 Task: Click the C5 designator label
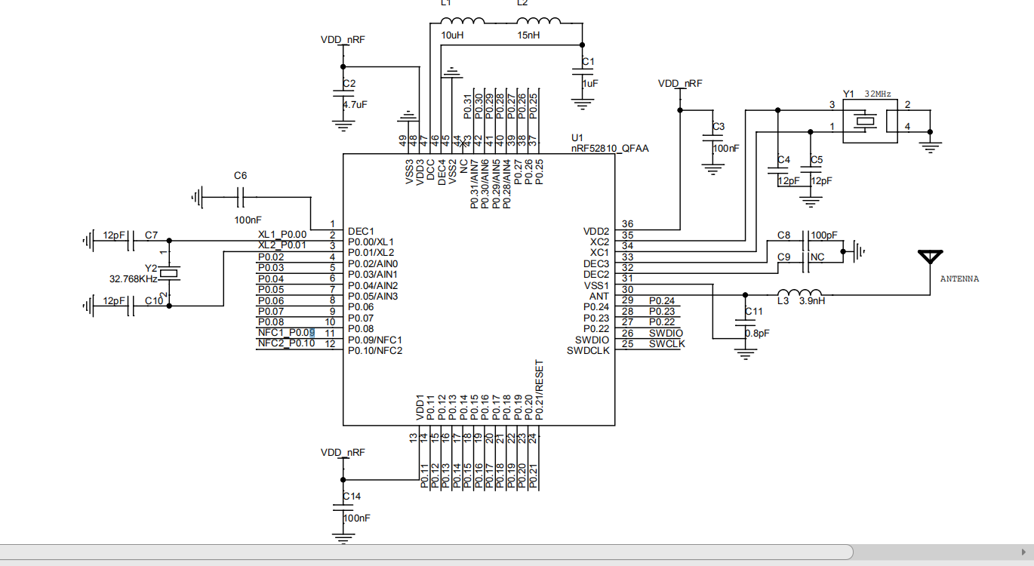pyautogui.click(x=816, y=160)
